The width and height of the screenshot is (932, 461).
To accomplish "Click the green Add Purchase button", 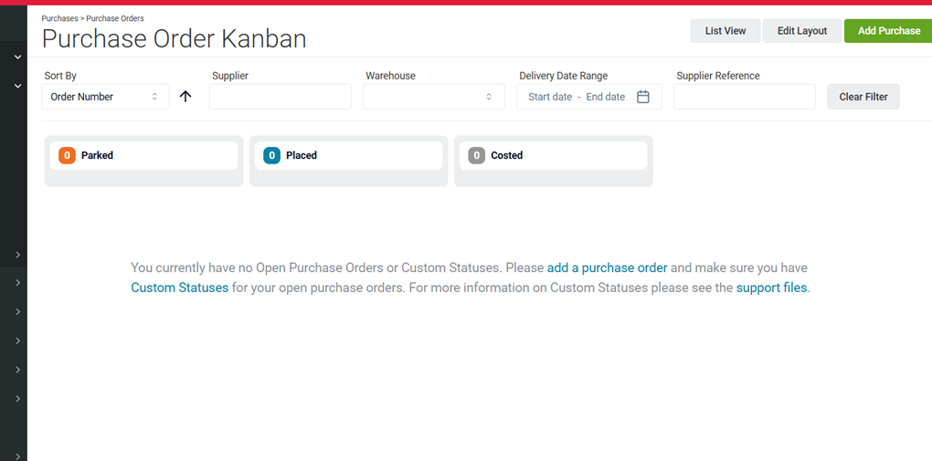I will 889,31.
